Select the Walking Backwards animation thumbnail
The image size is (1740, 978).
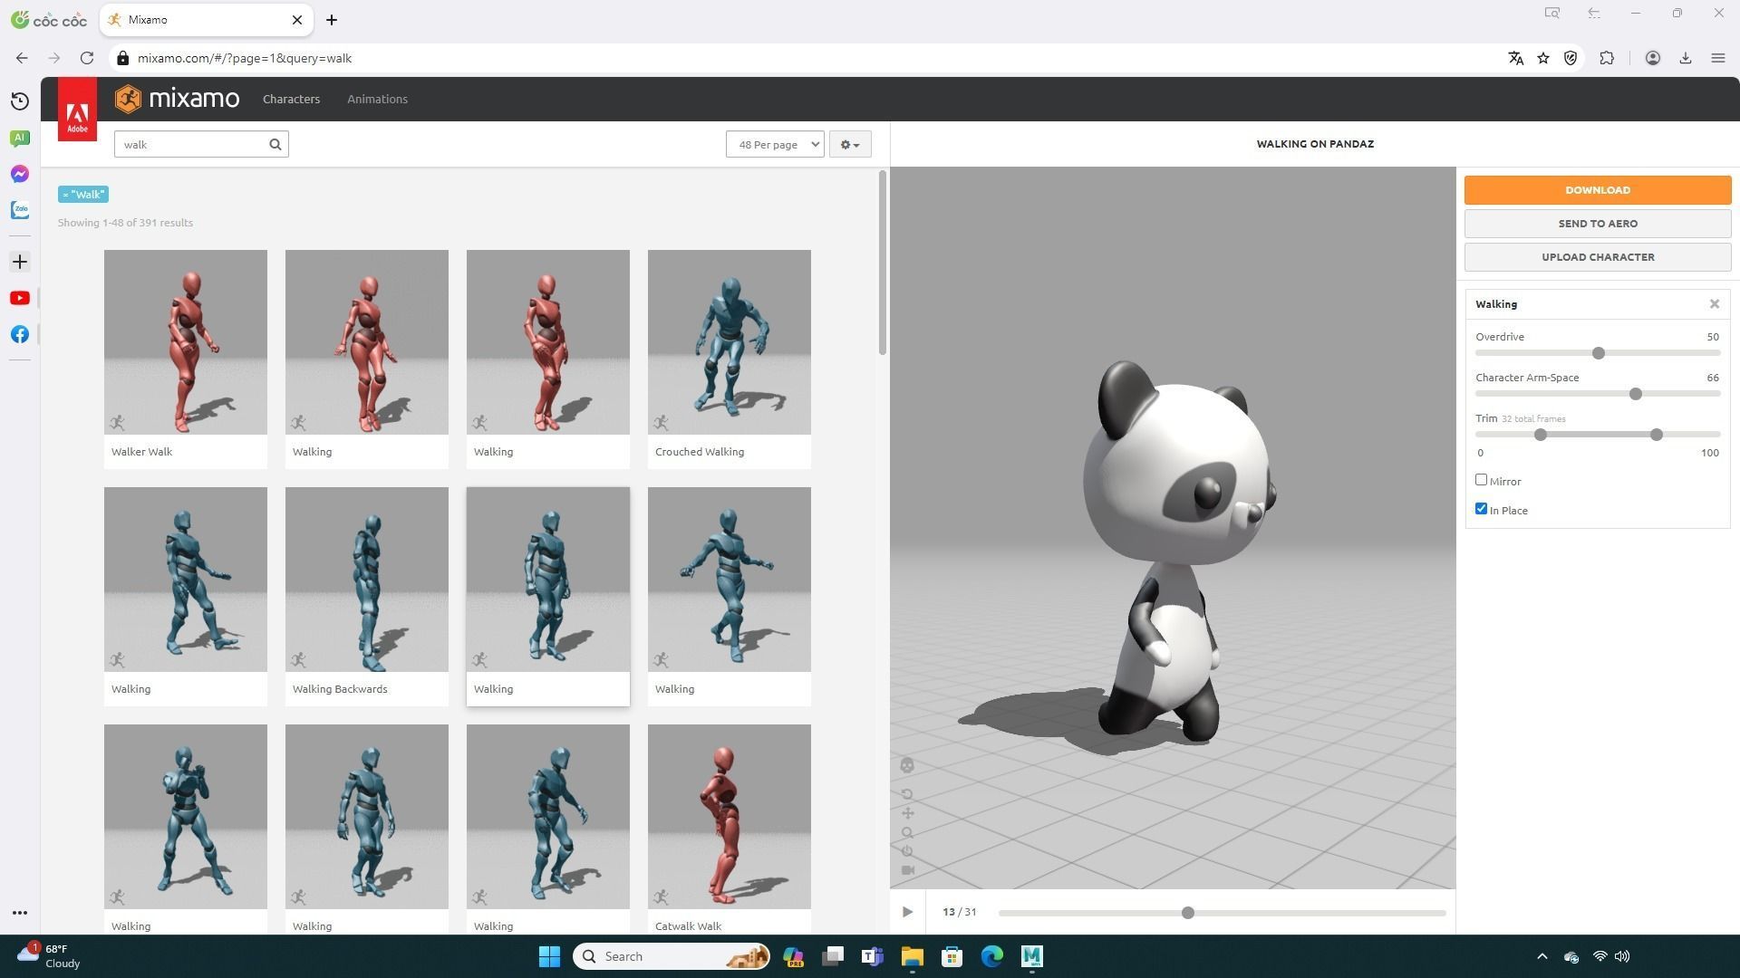[x=367, y=580]
